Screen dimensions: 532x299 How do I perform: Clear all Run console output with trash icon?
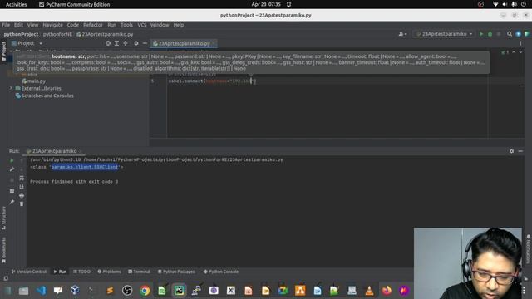22,203
